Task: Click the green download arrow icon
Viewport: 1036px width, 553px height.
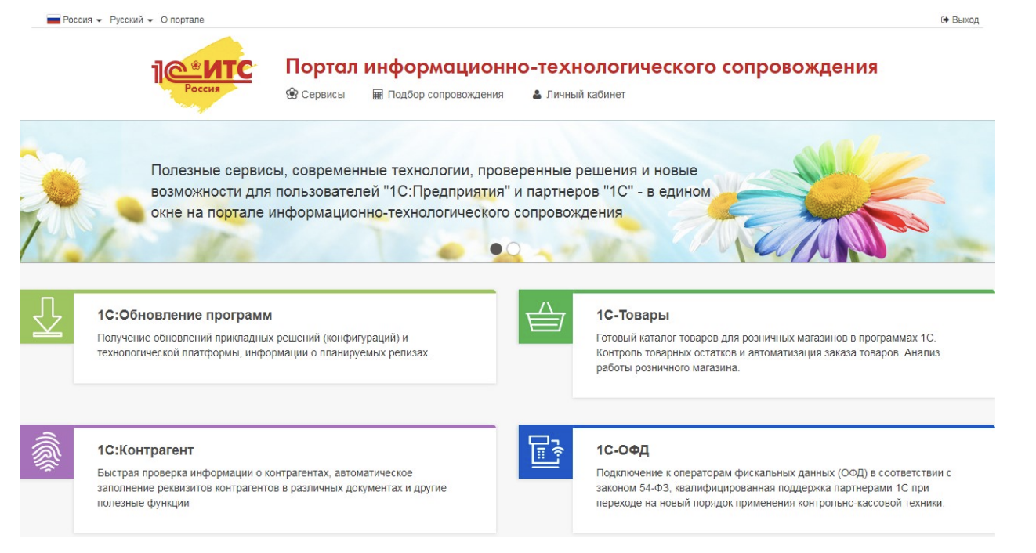Action: tap(47, 317)
